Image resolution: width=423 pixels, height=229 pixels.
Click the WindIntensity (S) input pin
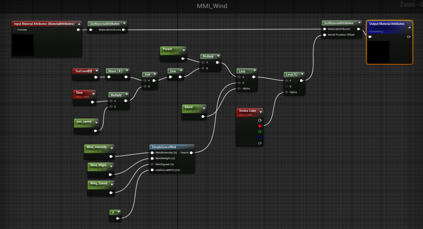coord(152,152)
